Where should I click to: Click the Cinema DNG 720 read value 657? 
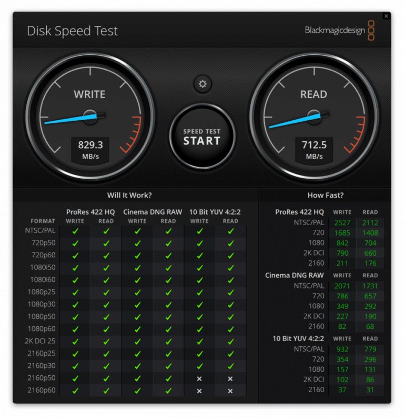pyautogui.click(x=370, y=296)
